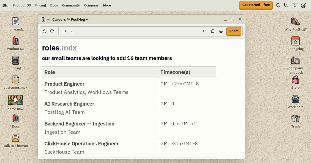This screenshot has height=163, width=311.
Task: Expand the Careers @ PostHog title dropdown
Action: [70, 19]
